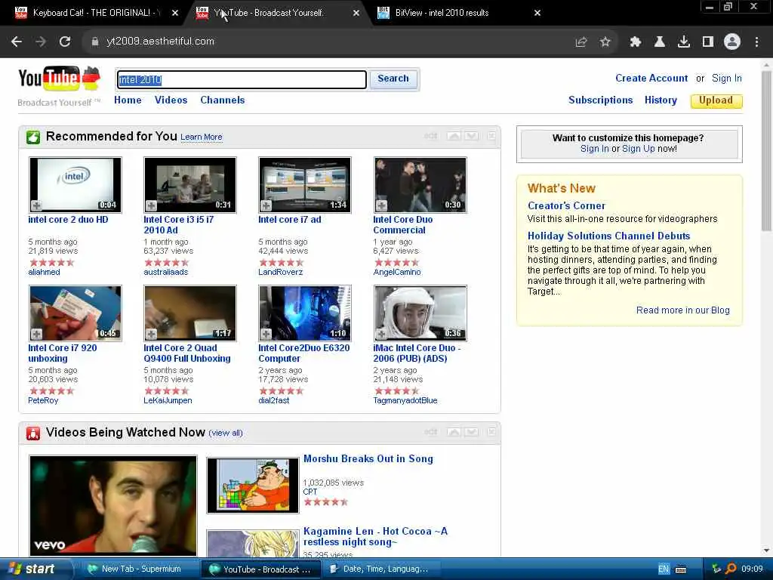
Task: Click Sign In link in header
Action: [727, 79]
